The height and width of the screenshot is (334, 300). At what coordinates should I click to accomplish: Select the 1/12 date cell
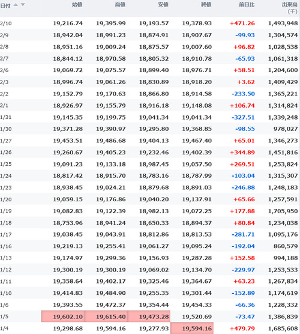point(6,270)
